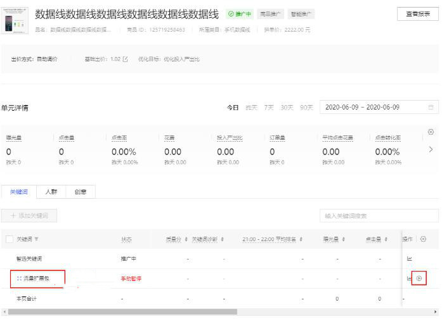Open the metrics settings gear icon
442x319 pixels.
coord(431,132)
